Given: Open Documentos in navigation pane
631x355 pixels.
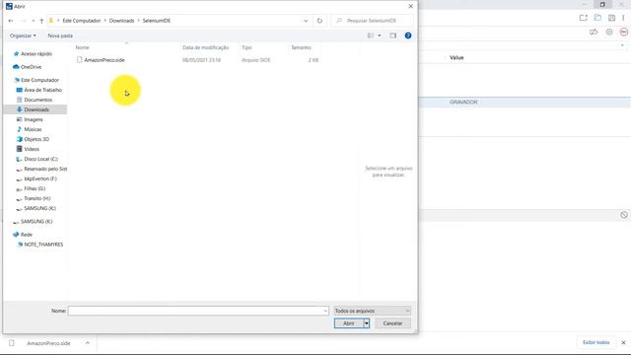Looking at the screenshot, I should click(37, 100).
